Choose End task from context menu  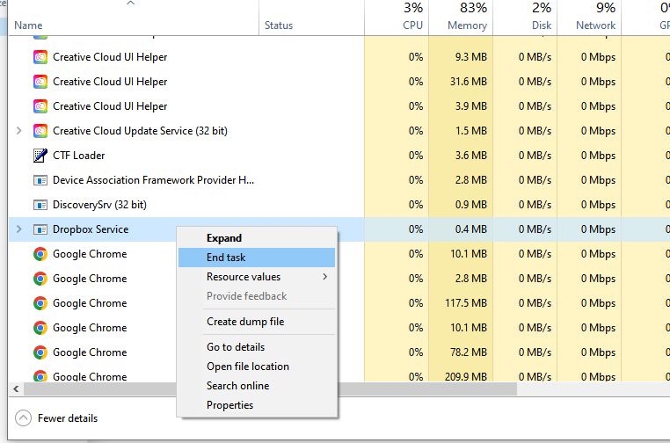click(226, 258)
